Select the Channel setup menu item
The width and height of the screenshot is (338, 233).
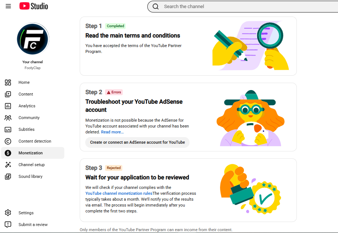coord(33,165)
